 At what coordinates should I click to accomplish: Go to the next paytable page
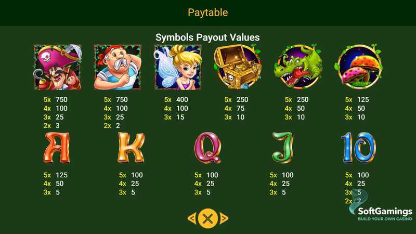[x=224, y=218]
